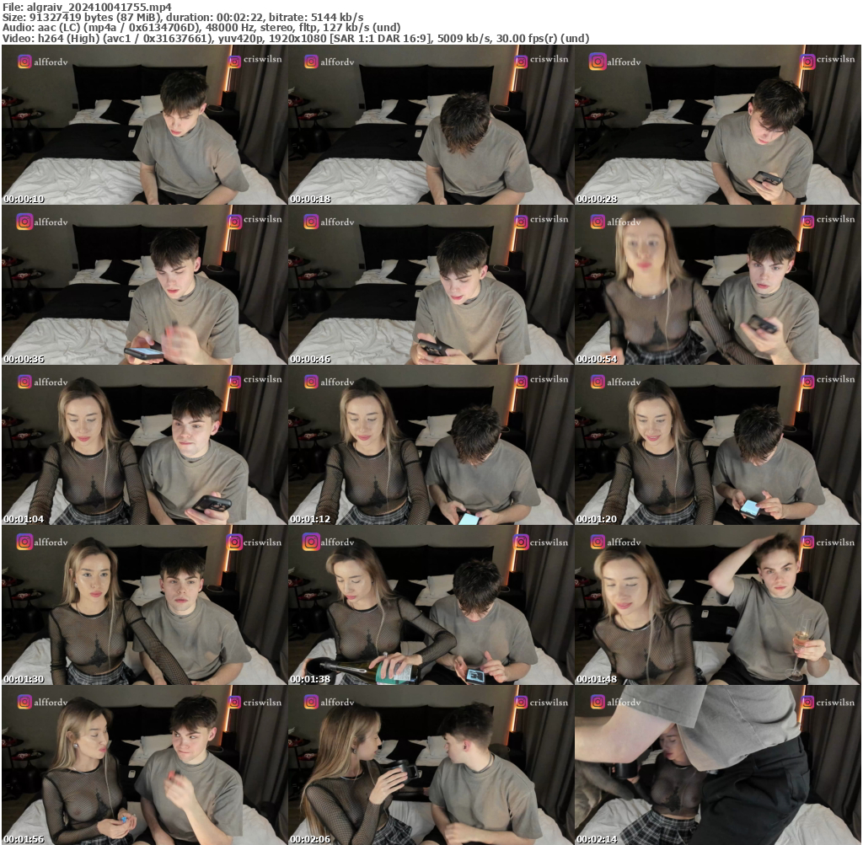Open the thumbnail timestamped 00:01:38

point(431,605)
